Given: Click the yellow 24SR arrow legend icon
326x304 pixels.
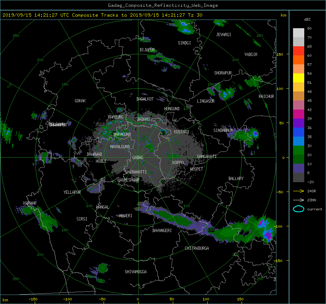Looking at the screenshot, I should point(298,191).
